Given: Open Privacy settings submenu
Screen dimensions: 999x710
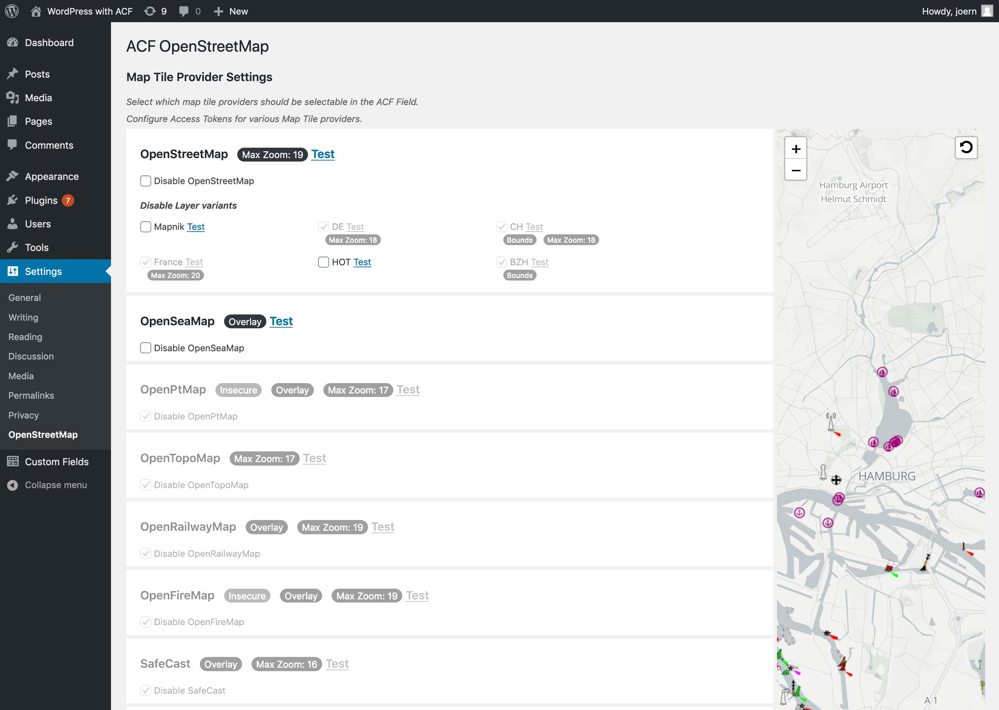Looking at the screenshot, I should click(x=24, y=415).
